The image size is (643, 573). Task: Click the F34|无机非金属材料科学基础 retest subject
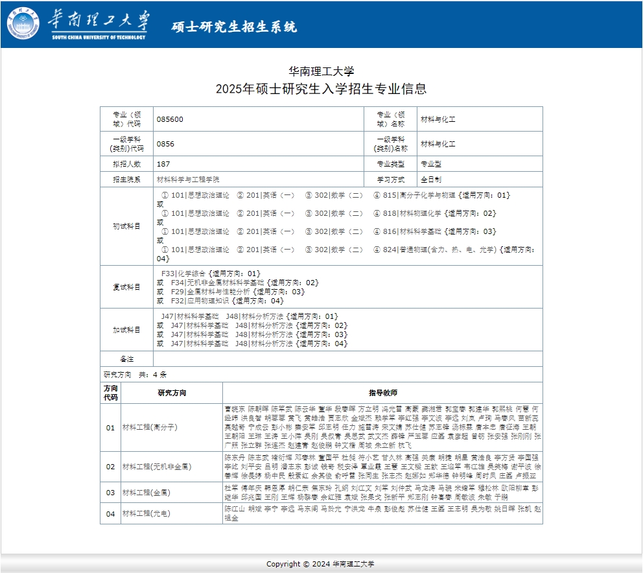tap(217, 283)
